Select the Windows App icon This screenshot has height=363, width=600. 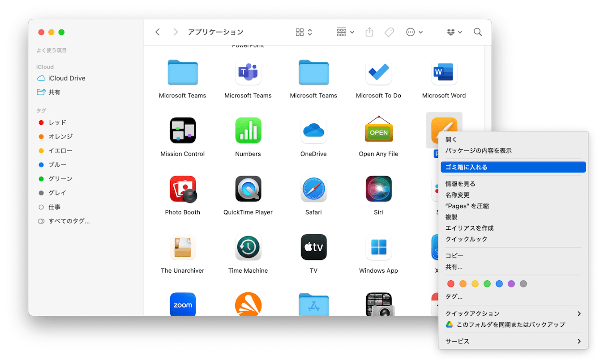point(378,247)
